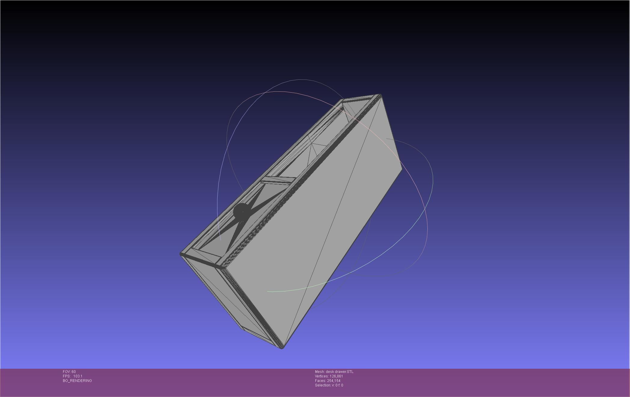Click the 'Mesh: desk drawer.STL' text
The image size is (630, 397).
click(x=334, y=372)
